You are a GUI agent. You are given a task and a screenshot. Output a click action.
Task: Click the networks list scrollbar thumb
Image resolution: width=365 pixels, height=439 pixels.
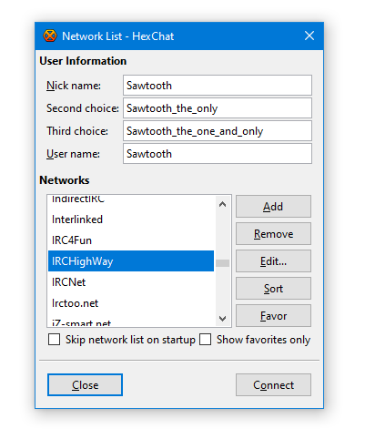tap(222, 263)
